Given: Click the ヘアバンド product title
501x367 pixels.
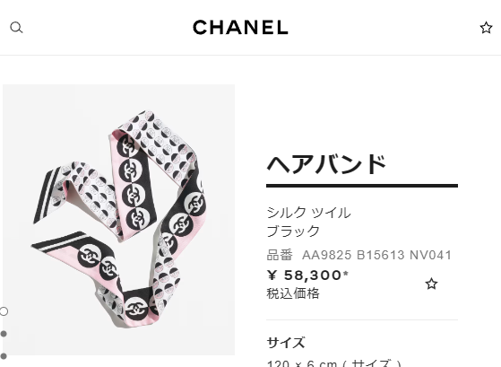Looking at the screenshot, I should pyautogui.click(x=326, y=164).
